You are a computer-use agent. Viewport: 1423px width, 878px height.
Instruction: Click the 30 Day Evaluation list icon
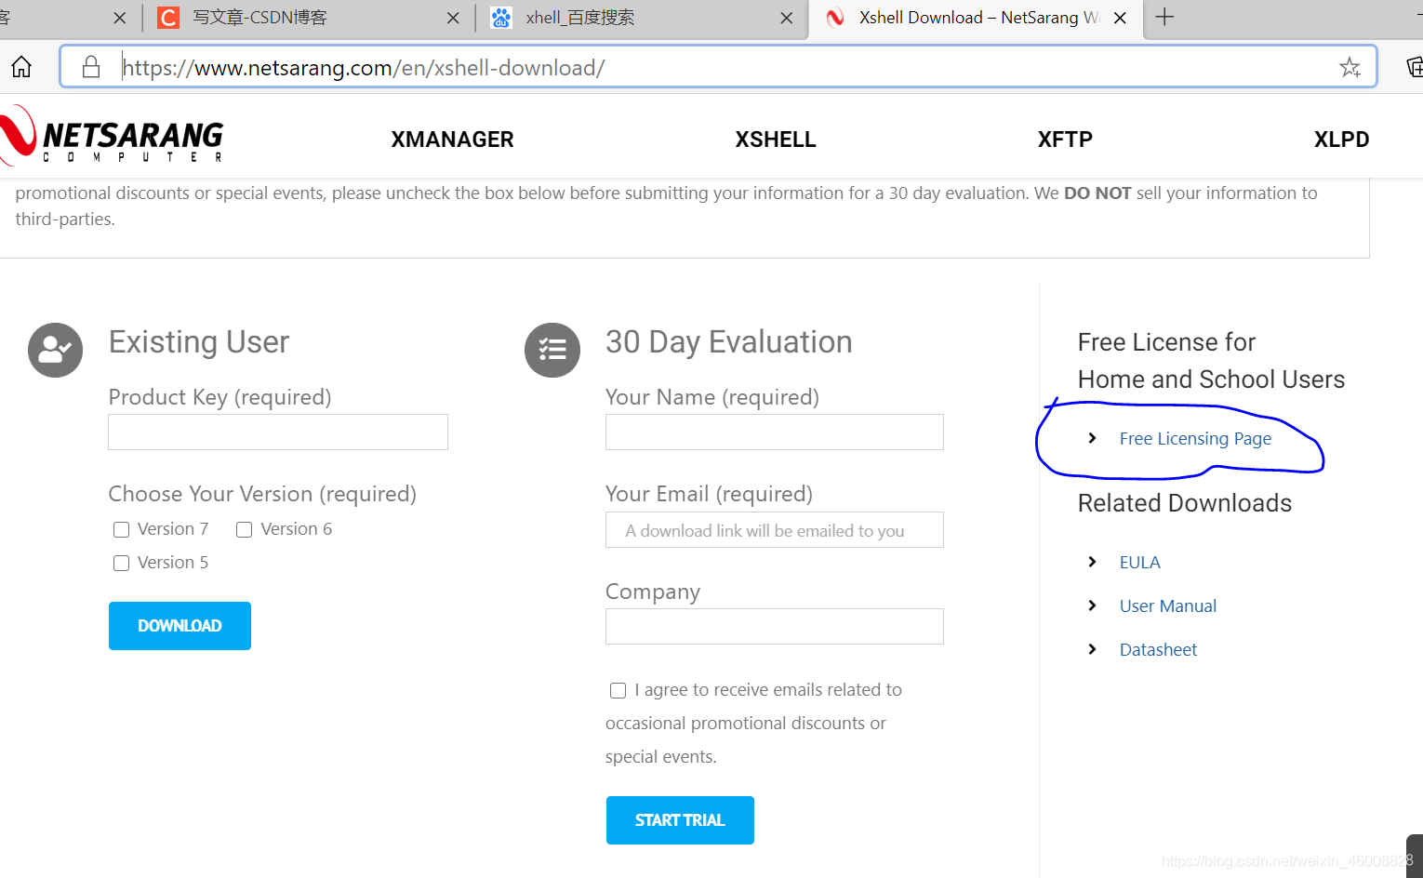[x=552, y=350]
